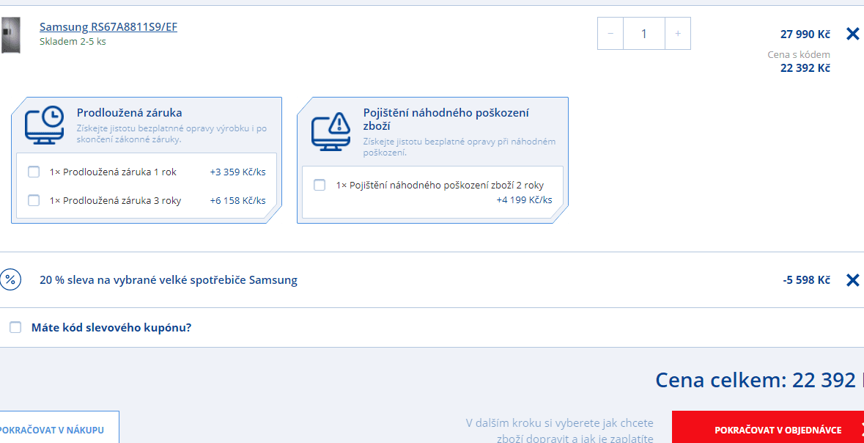The image size is (864, 443).
Task: Click the Cena s kódem label
Action: [799, 54]
